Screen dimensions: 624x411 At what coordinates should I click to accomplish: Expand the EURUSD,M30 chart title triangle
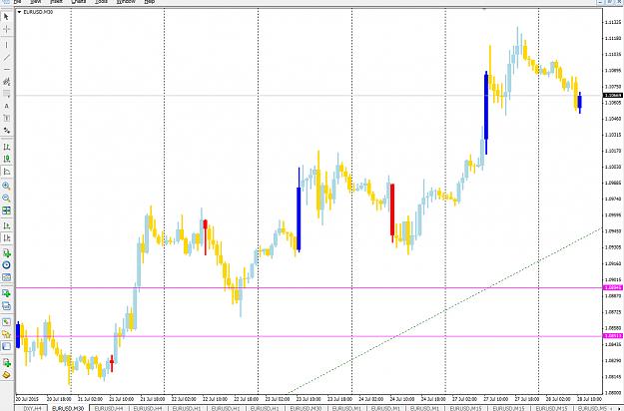(19, 12)
